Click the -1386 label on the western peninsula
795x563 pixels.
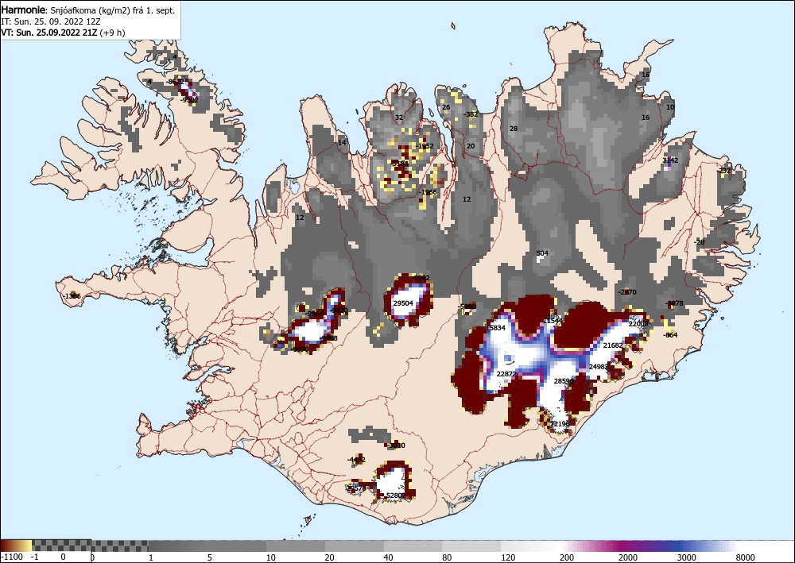point(72,295)
